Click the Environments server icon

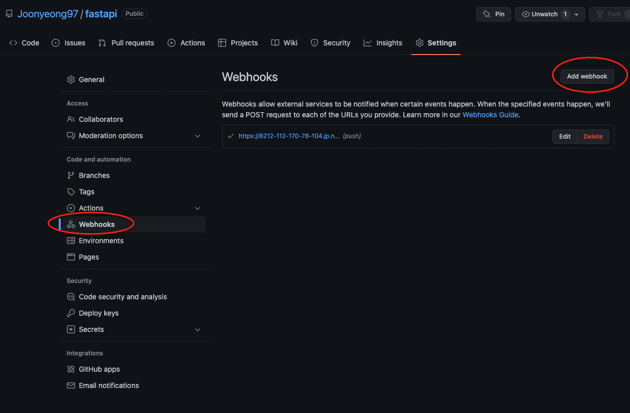pyautogui.click(x=71, y=241)
